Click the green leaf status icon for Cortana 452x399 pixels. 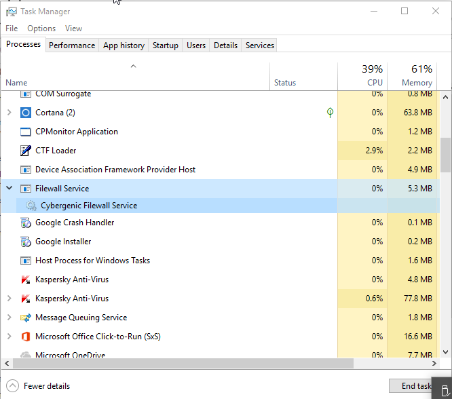pyautogui.click(x=330, y=112)
